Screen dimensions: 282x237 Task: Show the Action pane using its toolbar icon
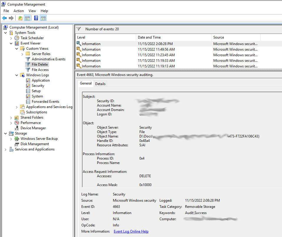[x=43, y=18]
